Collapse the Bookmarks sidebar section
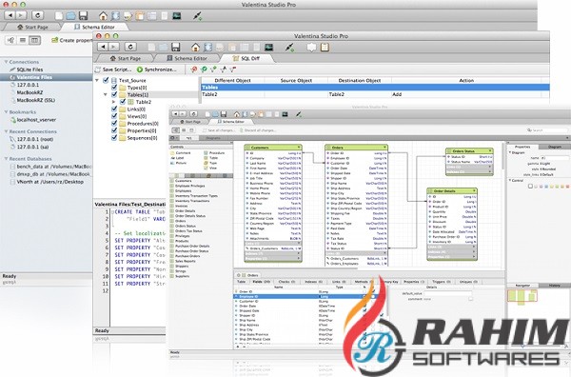The image size is (571, 377). tap(6, 111)
